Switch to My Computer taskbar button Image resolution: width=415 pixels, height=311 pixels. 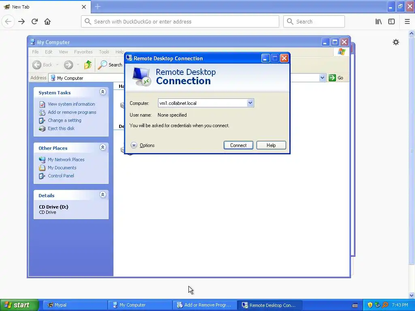(x=139, y=305)
